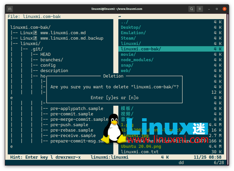The height and width of the screenshot is (171, 234).
Task: Select Ubuntu 20.04.png file
Action: tap(171, 146)
